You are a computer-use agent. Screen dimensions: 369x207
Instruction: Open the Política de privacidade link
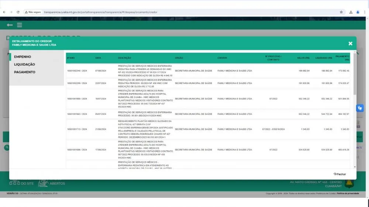coord(348,193)
